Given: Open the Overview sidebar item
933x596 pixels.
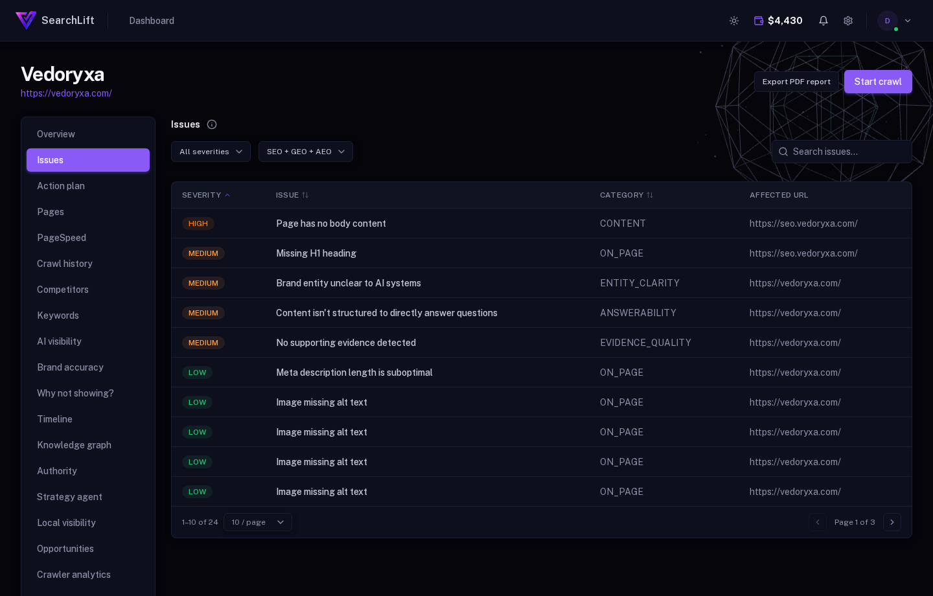Looking at the screenshot, I should pyautogui.click(x=88, y=134).
